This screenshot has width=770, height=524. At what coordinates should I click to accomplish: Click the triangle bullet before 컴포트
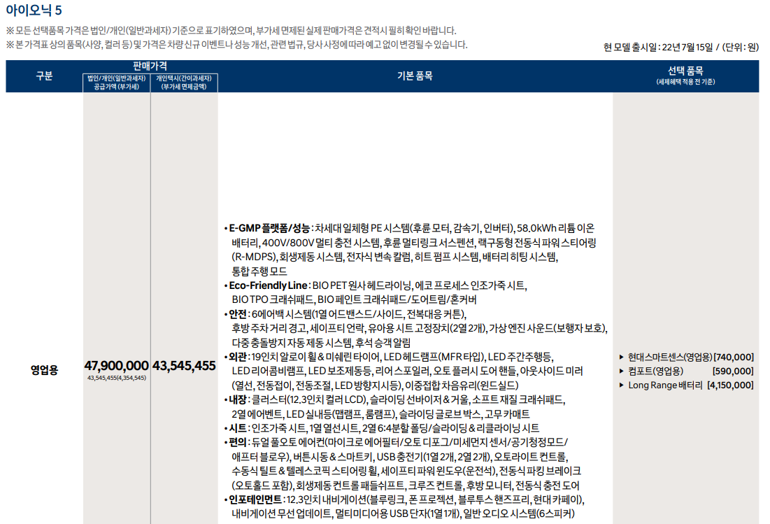point(621,371)
